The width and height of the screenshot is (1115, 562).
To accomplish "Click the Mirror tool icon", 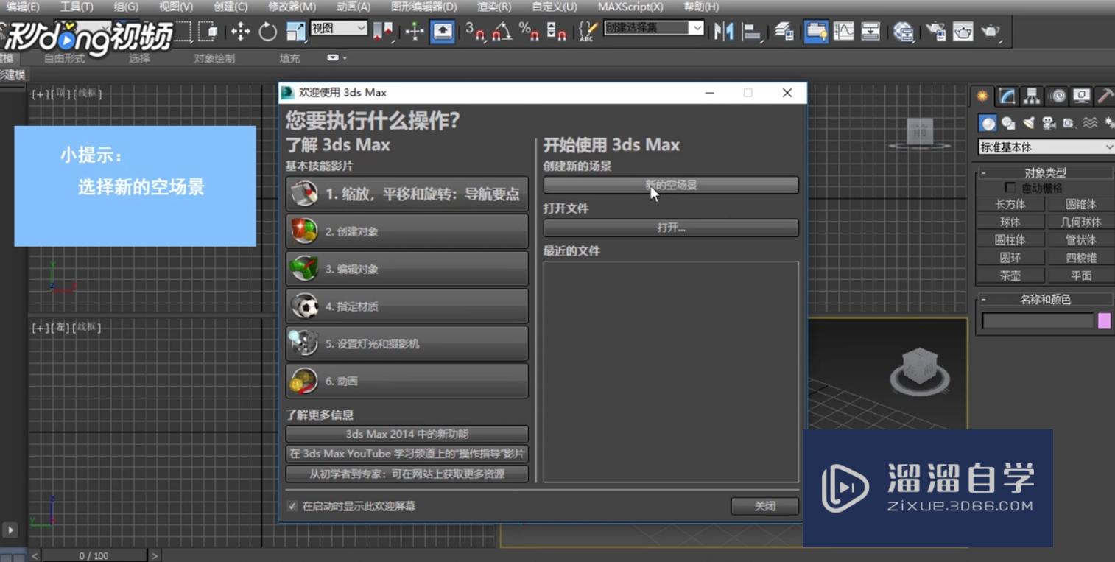I will (724, 31).
